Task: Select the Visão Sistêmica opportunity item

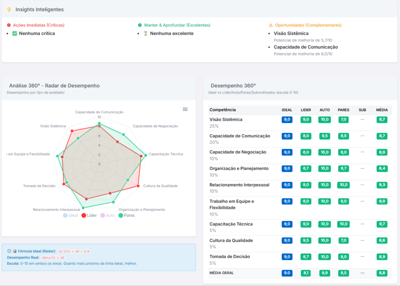Action: (x=291, y=34)
